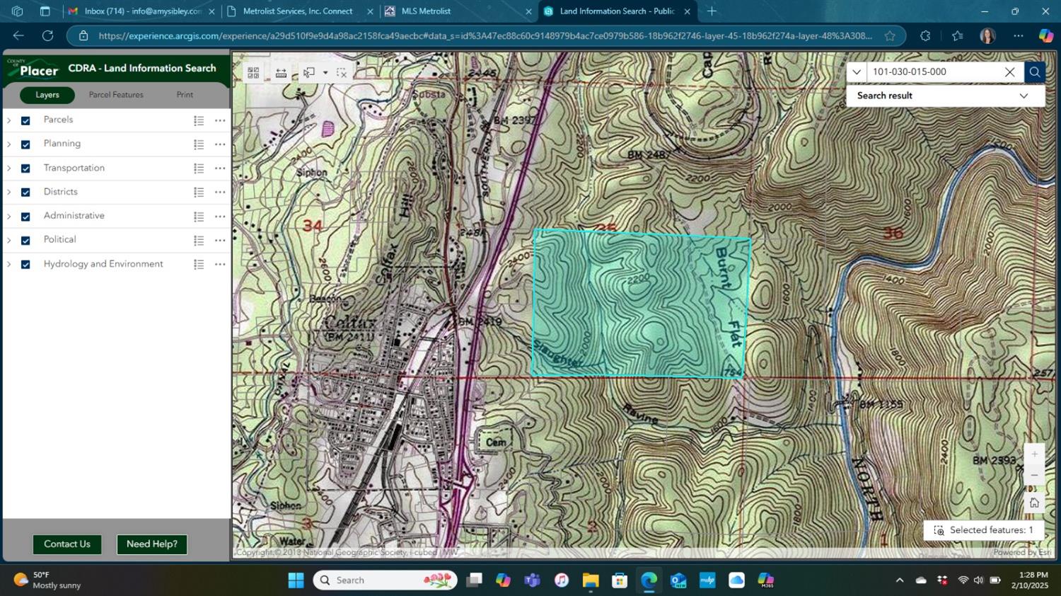Activate the measurement ruler tool
This screenshot has width=1061, height=596.
pos(281,73)
